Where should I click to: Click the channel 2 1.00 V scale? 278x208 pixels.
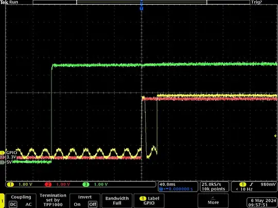(x=63, y=184)
